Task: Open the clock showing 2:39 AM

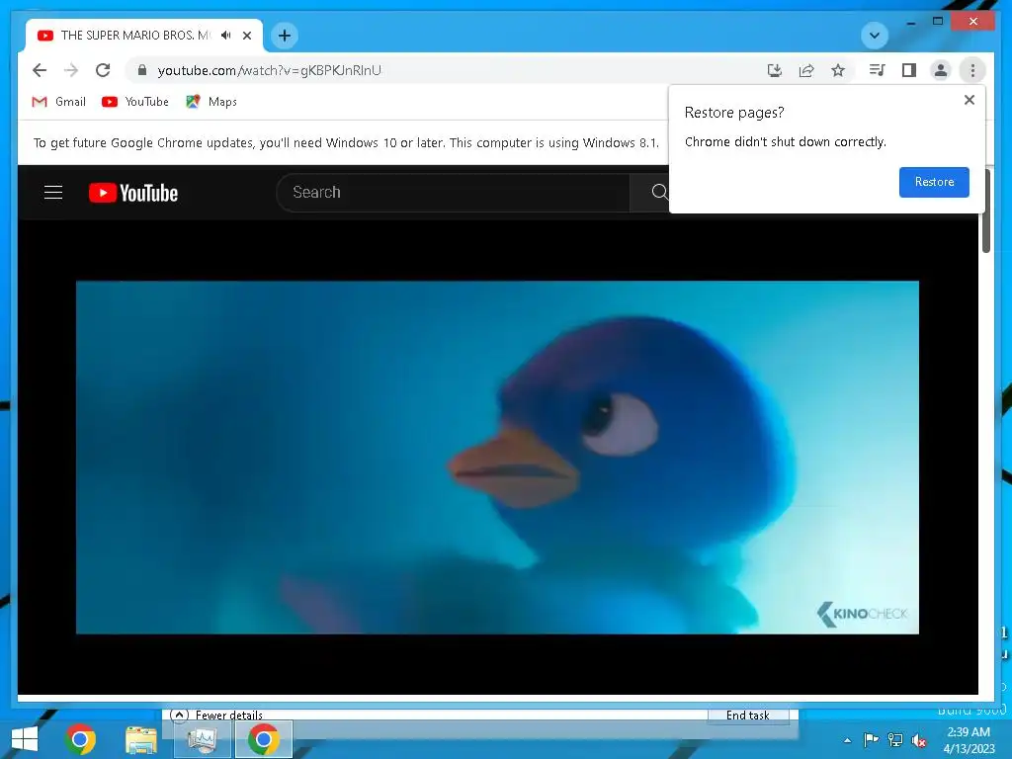Action: (x=969, y=740)
